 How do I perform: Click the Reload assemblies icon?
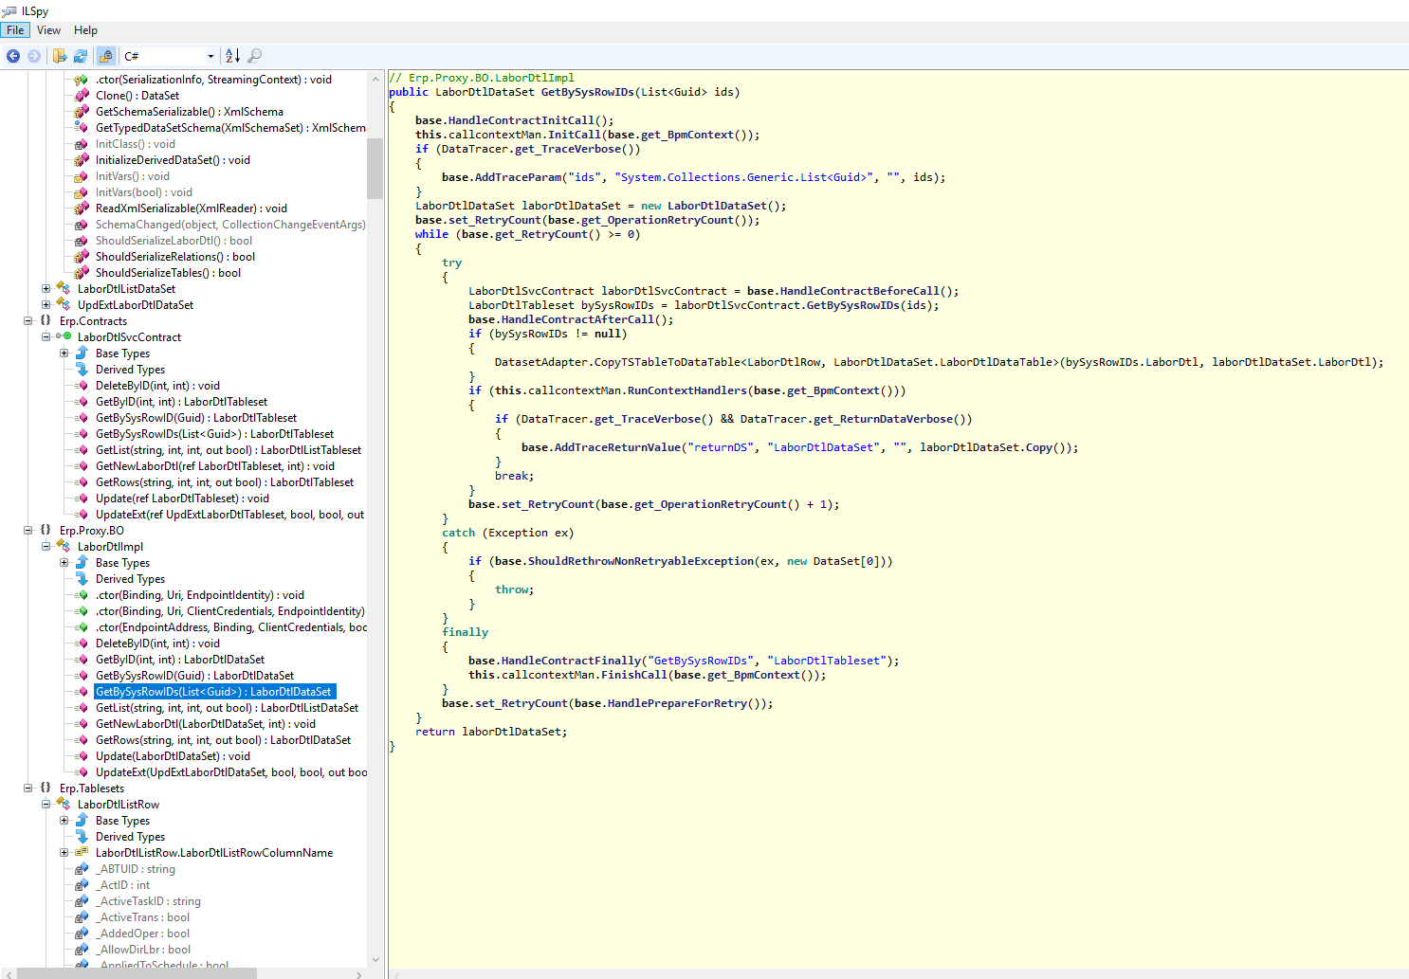pos(81,56)
